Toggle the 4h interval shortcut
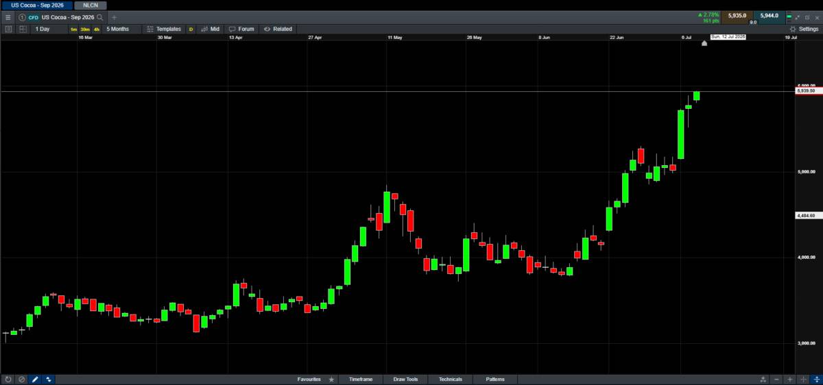Image resolution: width=823 pixels, height=385 pixels. 97,29
